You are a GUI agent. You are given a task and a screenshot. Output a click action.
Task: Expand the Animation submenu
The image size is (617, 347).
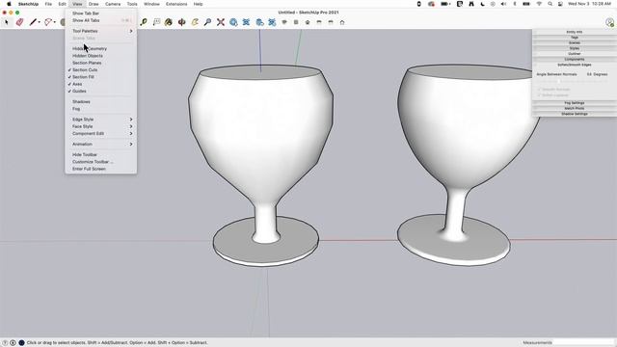100,145
